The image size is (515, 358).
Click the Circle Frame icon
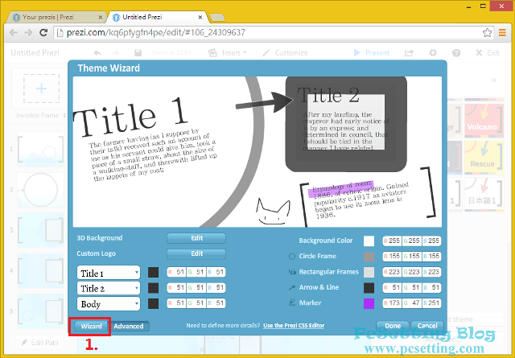tap(291, 256)
